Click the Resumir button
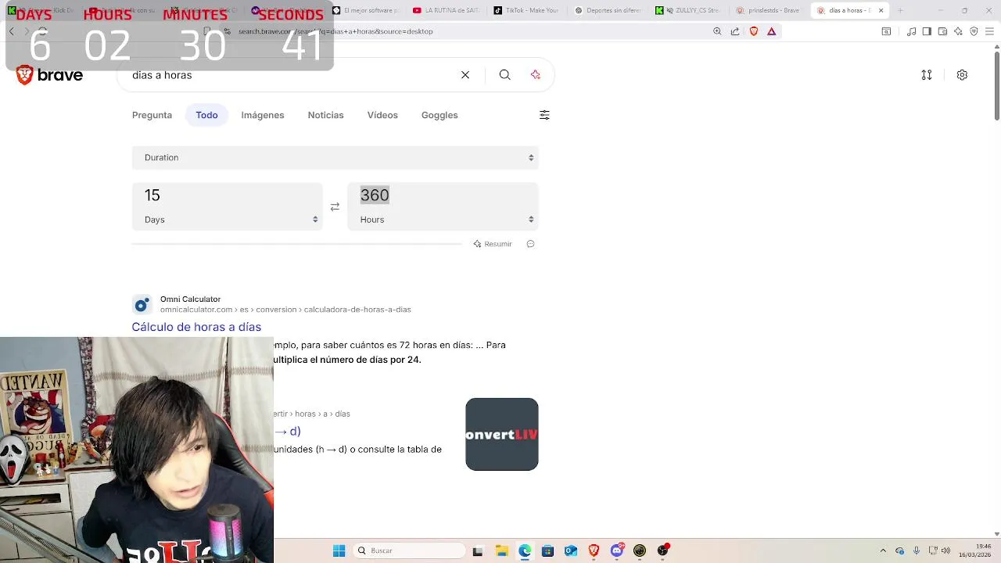The image size is (1001, 563). pos(493,244)
